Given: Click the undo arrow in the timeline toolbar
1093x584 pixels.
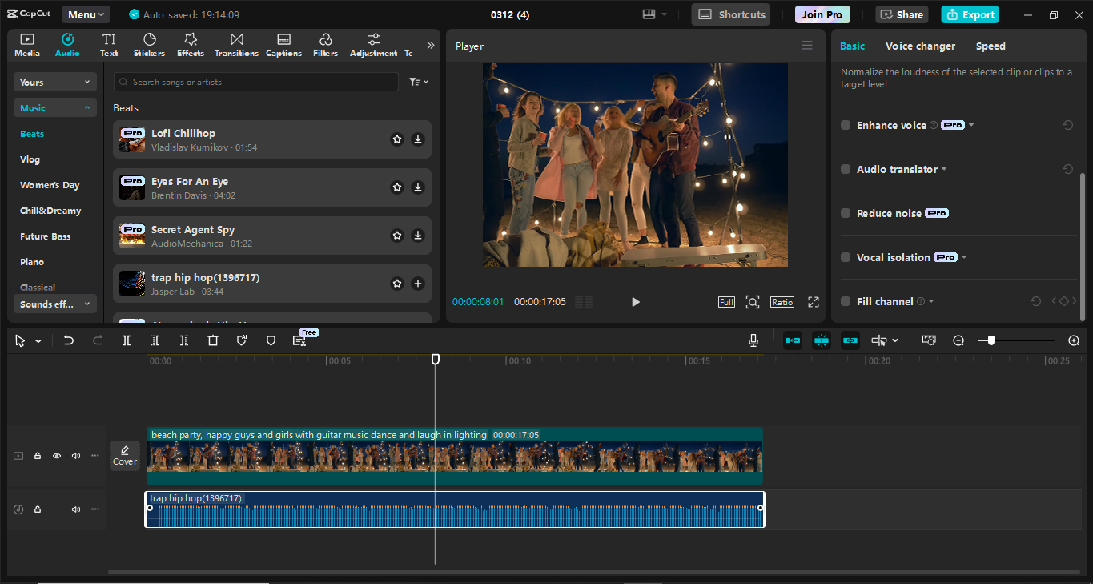Looking at the screenshot, I should tap(69, 340).
